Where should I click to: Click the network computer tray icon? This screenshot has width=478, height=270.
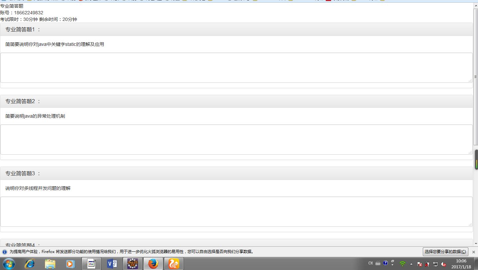click(435, 264)
